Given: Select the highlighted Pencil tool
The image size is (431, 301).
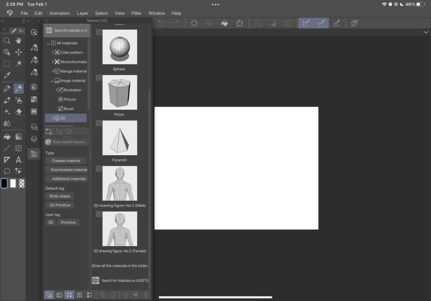Looking at the screenshot, I should pyautogui.click(x=18, y=89).
